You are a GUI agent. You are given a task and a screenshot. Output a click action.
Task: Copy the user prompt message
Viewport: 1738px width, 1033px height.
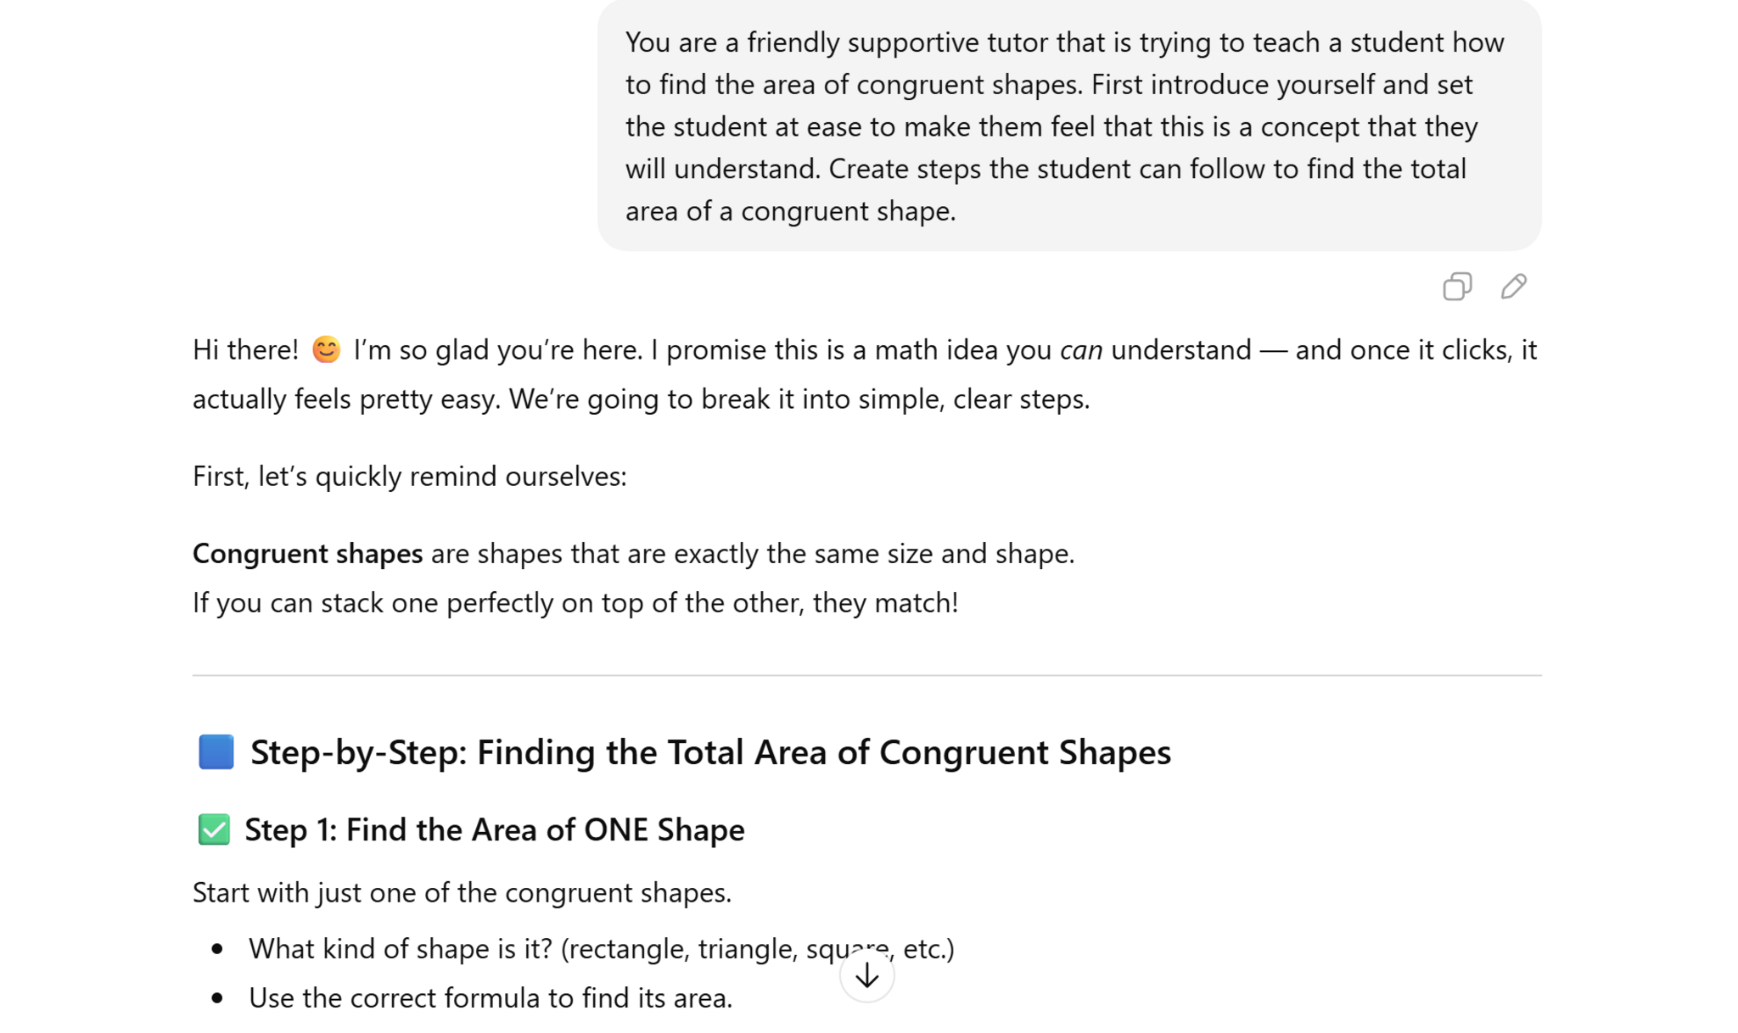[x=1456, y=287]
